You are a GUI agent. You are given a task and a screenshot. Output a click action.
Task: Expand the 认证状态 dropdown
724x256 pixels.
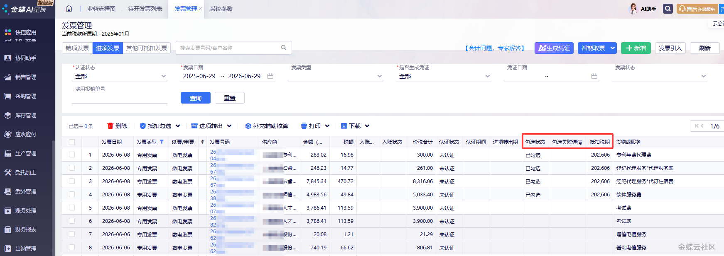(x=163, y=76)
